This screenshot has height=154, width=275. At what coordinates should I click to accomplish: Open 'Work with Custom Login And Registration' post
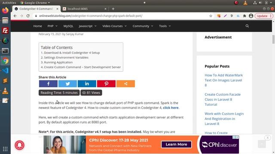coord(224,118)
